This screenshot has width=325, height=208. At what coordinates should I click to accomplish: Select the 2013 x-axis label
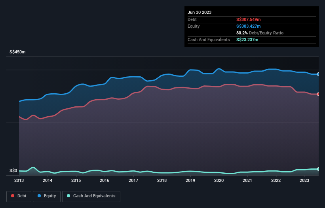[19, 180]
